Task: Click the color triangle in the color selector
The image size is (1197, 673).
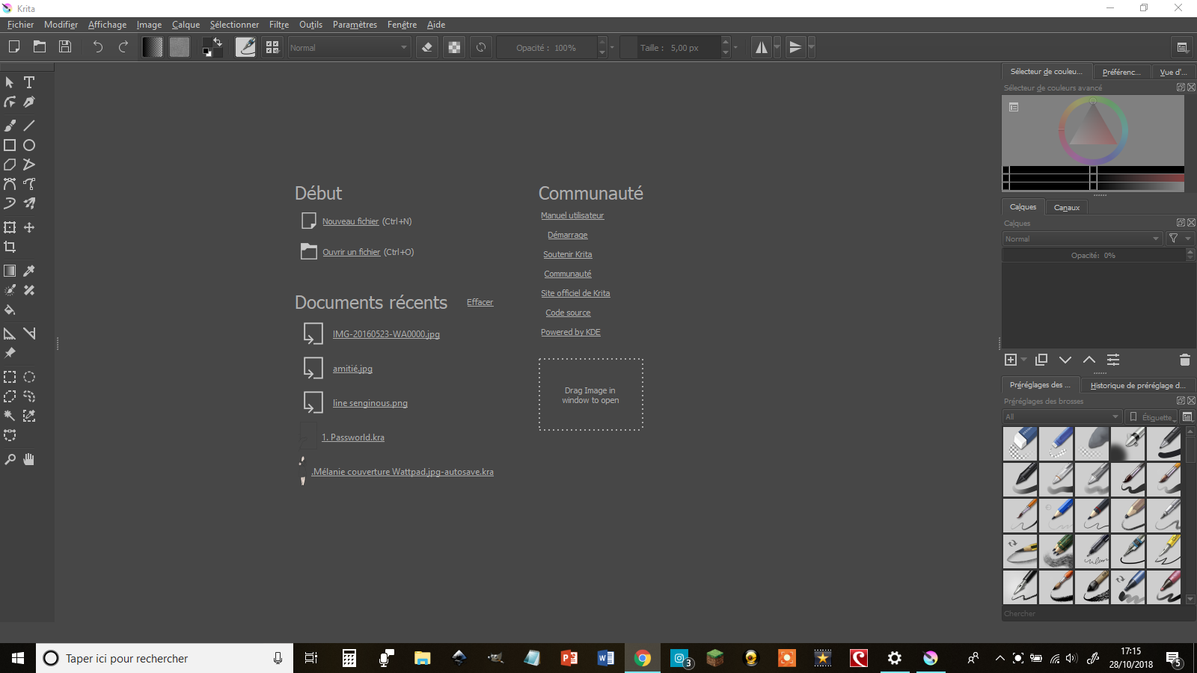Action: (1093, 127)
